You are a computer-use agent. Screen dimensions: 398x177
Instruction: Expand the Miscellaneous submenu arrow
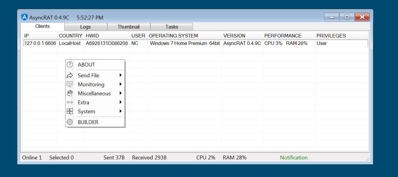121,93
